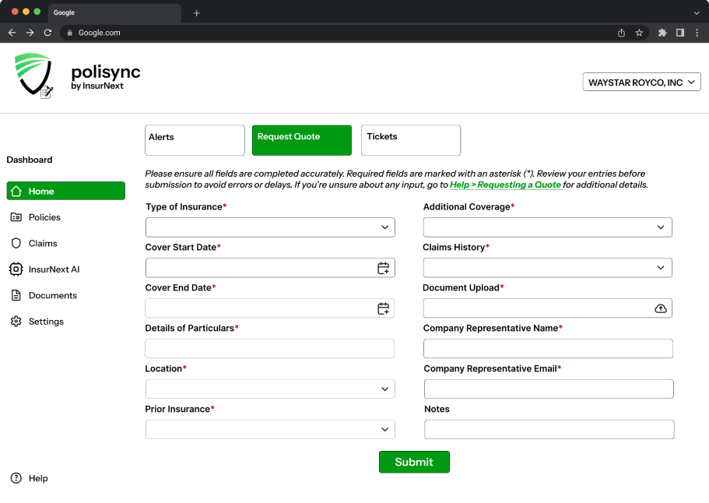The image size is (709, 503).
Task: Click the Notes input field
Action: pyautogui.click(x=549, y=429)
